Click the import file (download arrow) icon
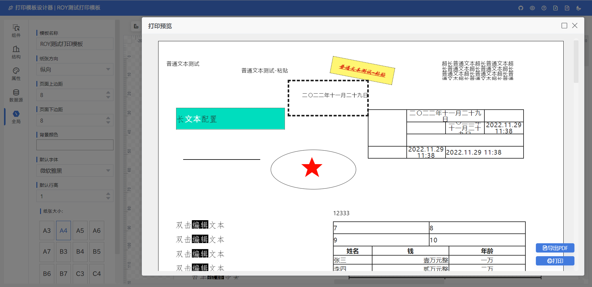The image size is (592, 287). click(x=555, y=8)
